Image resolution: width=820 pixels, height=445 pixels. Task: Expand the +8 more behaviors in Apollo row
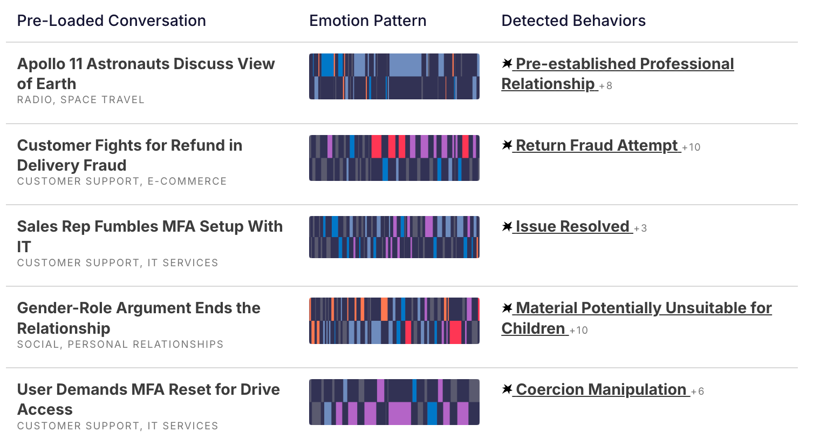pyautogui.click(x=606, y=85)
